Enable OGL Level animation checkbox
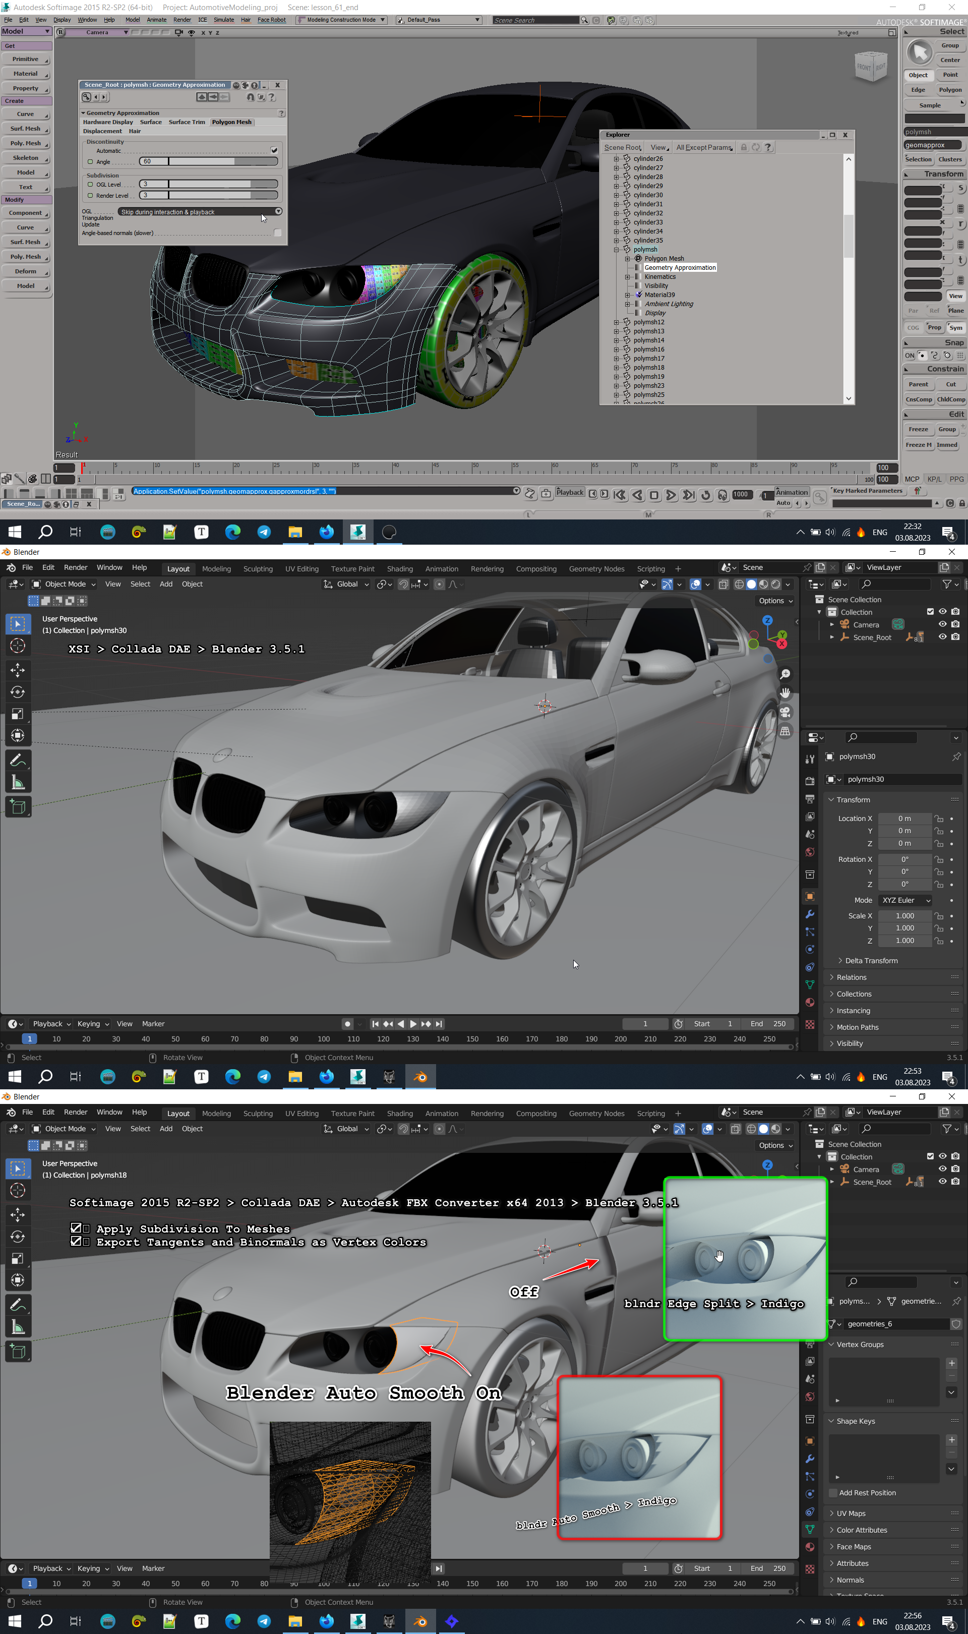This screenshot has height=1634, width=968. coord(90,185)
